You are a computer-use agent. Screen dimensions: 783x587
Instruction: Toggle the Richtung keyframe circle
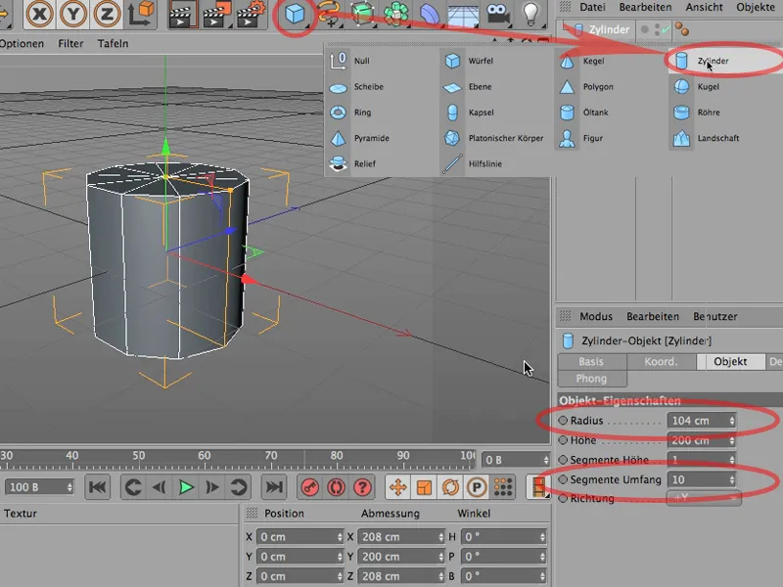click(563, 498)
